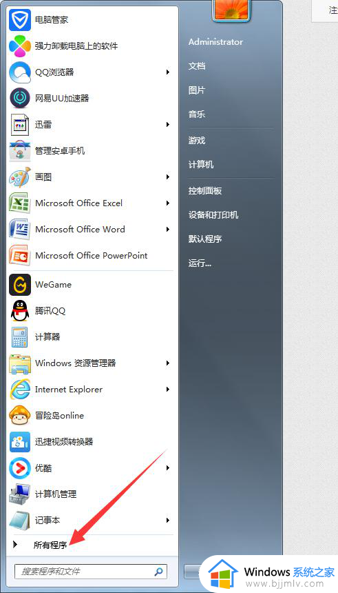Screen dimensions: 338x593
Task: Open 文档 from the right pane
Action: (197, 66)
